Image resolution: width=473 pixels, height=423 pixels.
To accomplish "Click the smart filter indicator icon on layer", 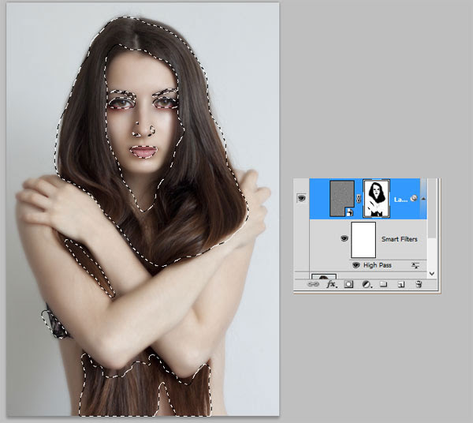I will (414, 198).
